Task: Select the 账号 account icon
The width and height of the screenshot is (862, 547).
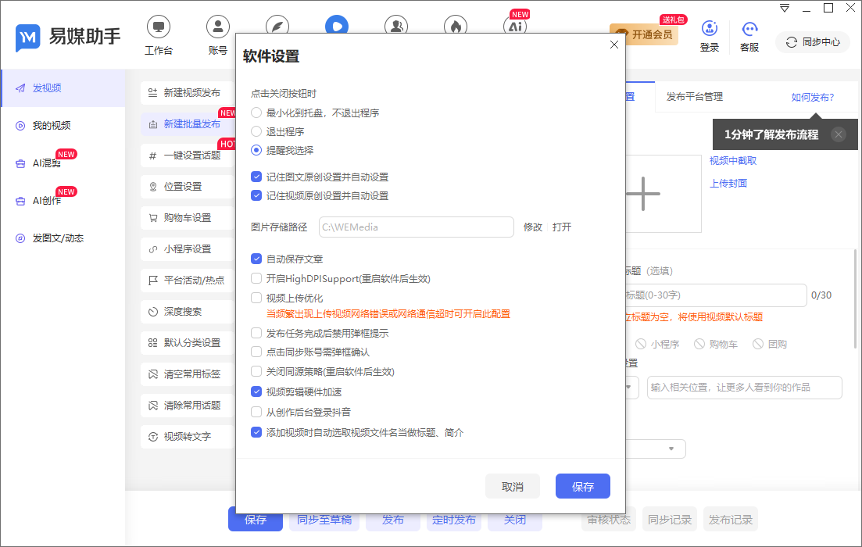Action: (x=217, y=26)
